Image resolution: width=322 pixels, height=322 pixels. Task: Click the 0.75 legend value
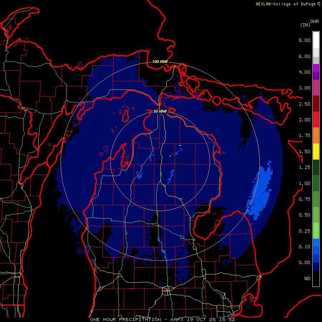tap(304, 199)
